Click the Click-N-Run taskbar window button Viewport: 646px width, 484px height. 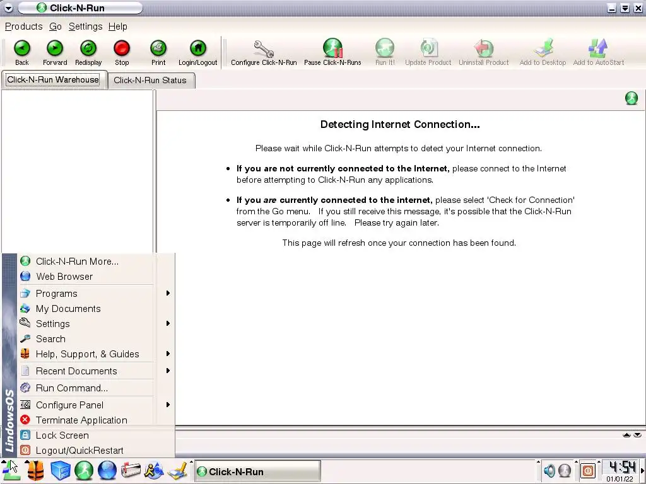[257, 471]
